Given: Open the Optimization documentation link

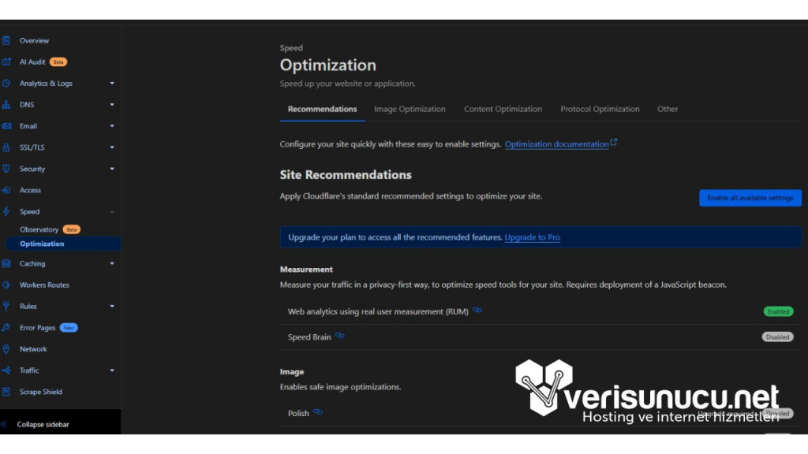Looking at the screenshot, I should click(x=556, y=144).
